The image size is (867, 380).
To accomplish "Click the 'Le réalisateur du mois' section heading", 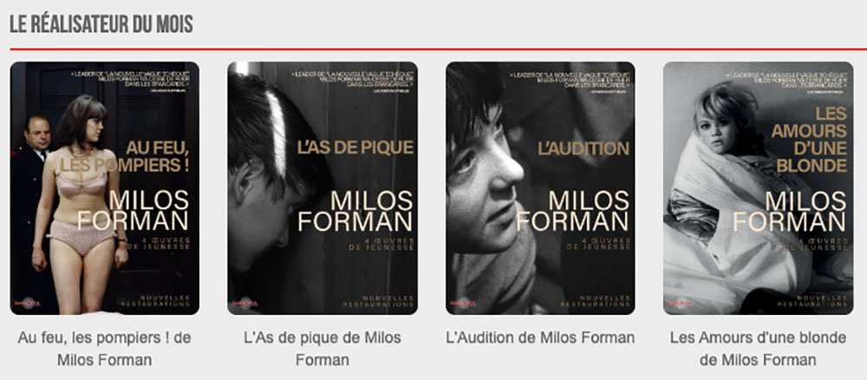I will click(x=101, y=23).
